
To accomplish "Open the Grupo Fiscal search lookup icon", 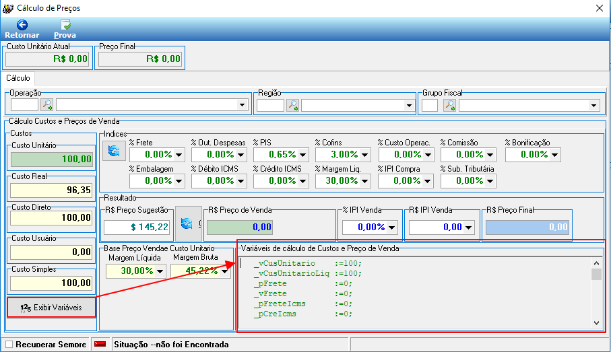I will [x=450, y=105].
